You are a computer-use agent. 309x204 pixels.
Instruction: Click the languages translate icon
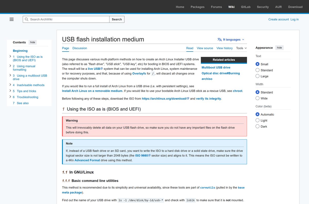click(220, 40)
